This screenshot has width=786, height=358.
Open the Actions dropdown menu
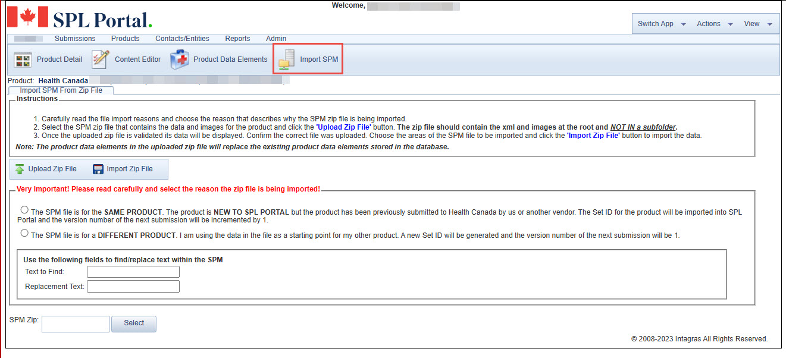[x=714, y=24]
